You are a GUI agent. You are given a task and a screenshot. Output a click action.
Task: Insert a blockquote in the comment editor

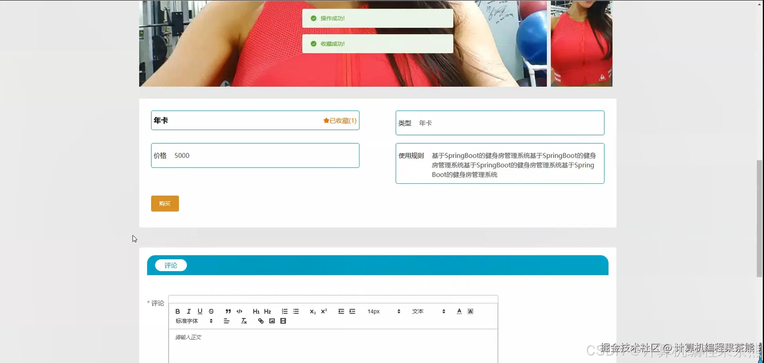227,311
